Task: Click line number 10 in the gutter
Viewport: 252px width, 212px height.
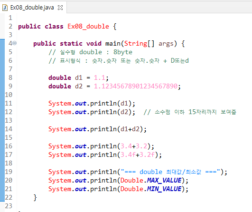Action: (9, 95)
